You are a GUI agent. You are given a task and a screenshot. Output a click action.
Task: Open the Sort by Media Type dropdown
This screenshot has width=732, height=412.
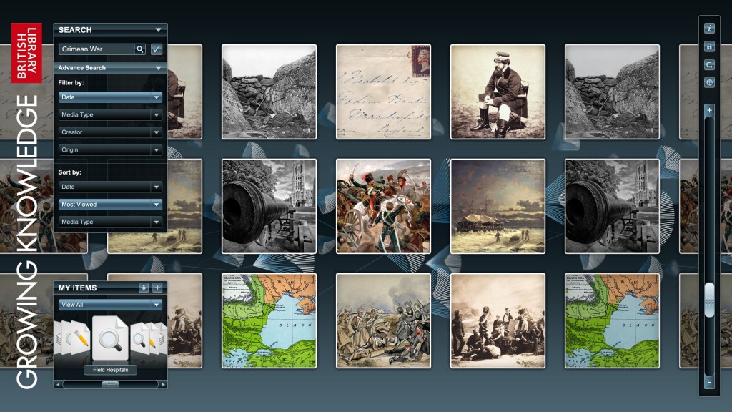pos(110,222)
